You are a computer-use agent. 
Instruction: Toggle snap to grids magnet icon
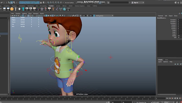pos(48,2)
